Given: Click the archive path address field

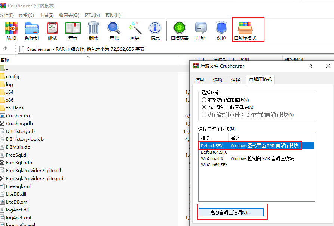Looking at the screenshot, I should 176,49.
